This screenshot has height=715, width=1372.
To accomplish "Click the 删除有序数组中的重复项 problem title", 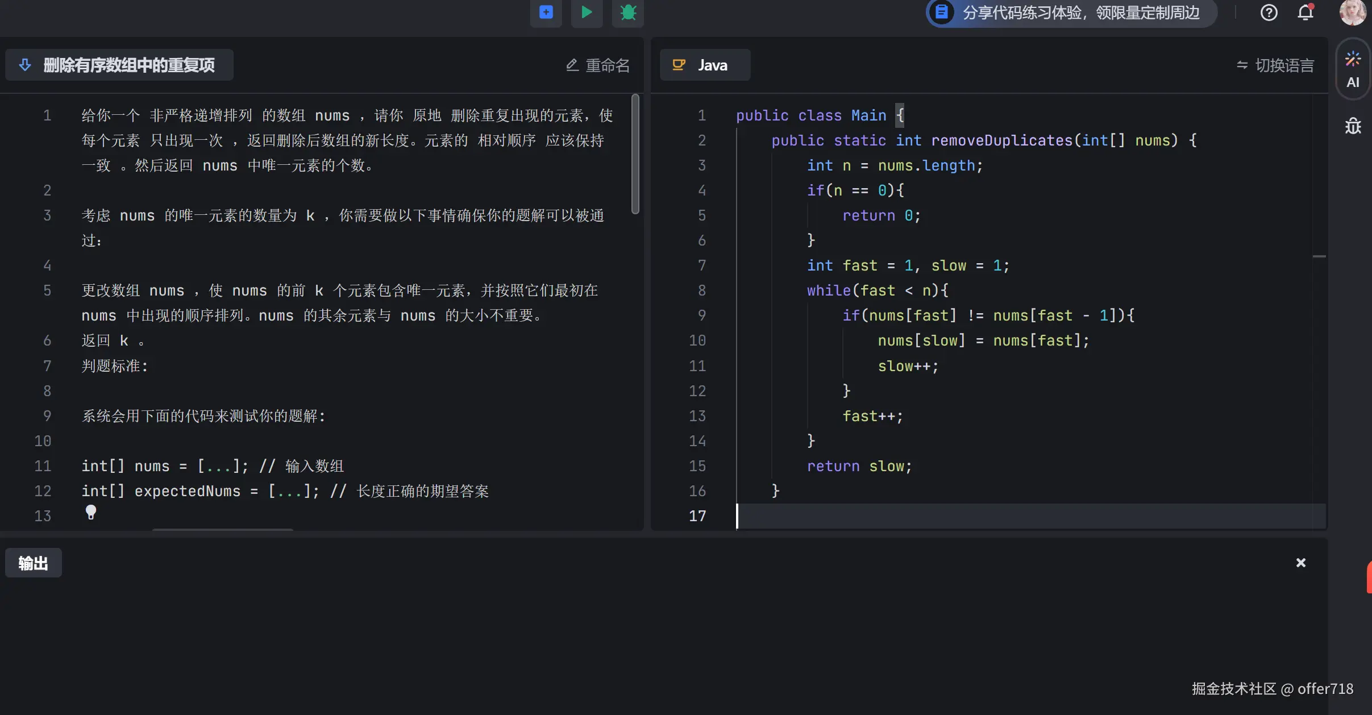I will pyautogui.click(x=129, y=65).
